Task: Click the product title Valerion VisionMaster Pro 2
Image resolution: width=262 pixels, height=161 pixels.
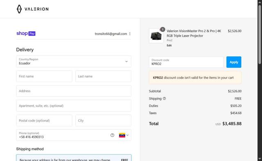Action: (194, 33)
